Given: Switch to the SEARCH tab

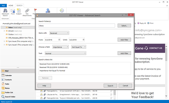Looking at the screenshot, I should tap(19, 6).
